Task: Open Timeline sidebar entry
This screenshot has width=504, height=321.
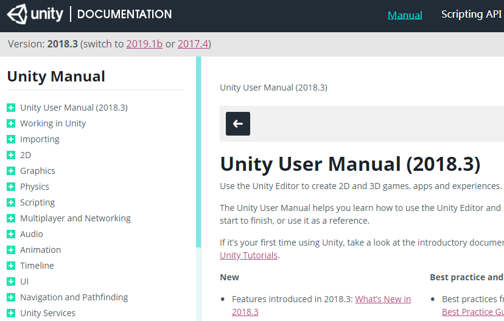Action: point(37,266)
